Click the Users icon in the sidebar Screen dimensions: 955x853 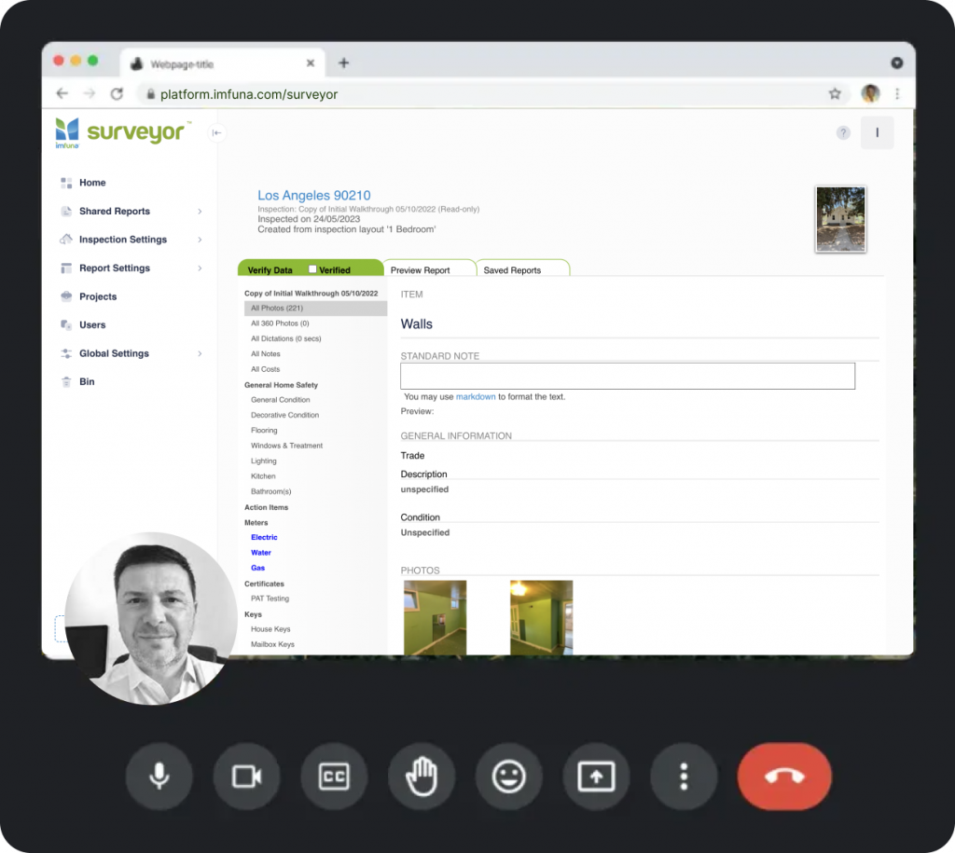click(65, 324)
